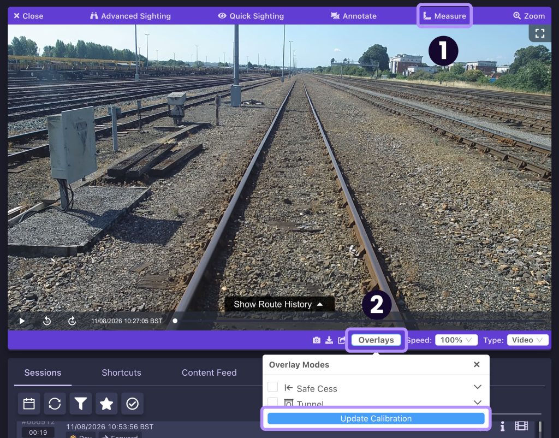Click Update Calibration button

(x=376, y=419)
